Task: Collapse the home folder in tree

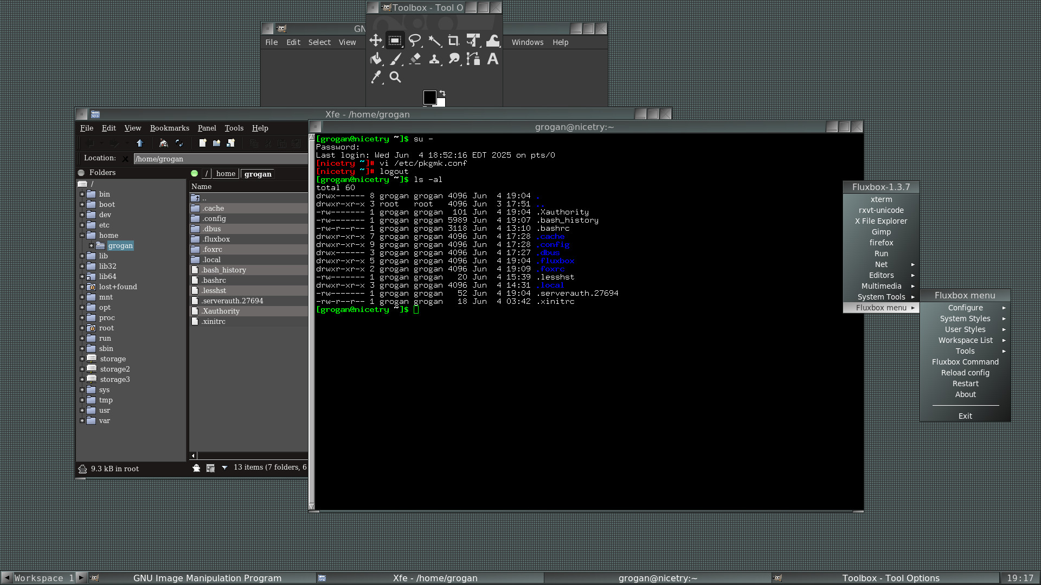Action: pyautogui.click(x=82, y=235)
